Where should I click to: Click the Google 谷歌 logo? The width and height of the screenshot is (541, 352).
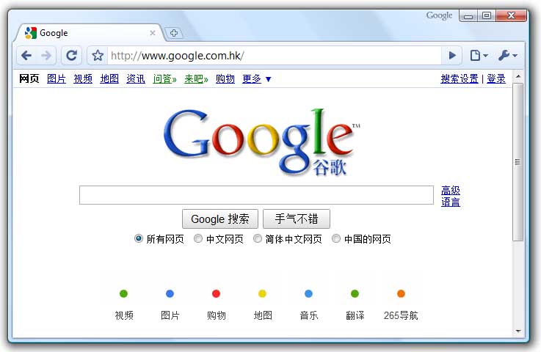click(261, 142)
